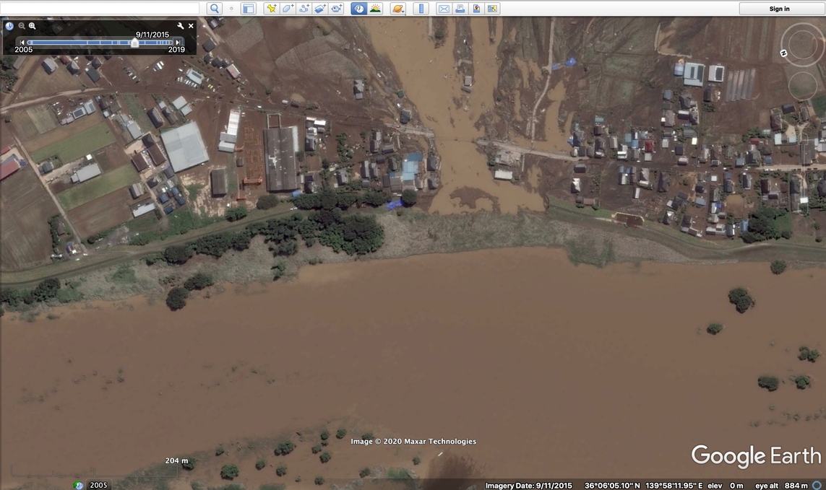
Task: Step back to previous imagery date
Action: (x=22, y=43)
